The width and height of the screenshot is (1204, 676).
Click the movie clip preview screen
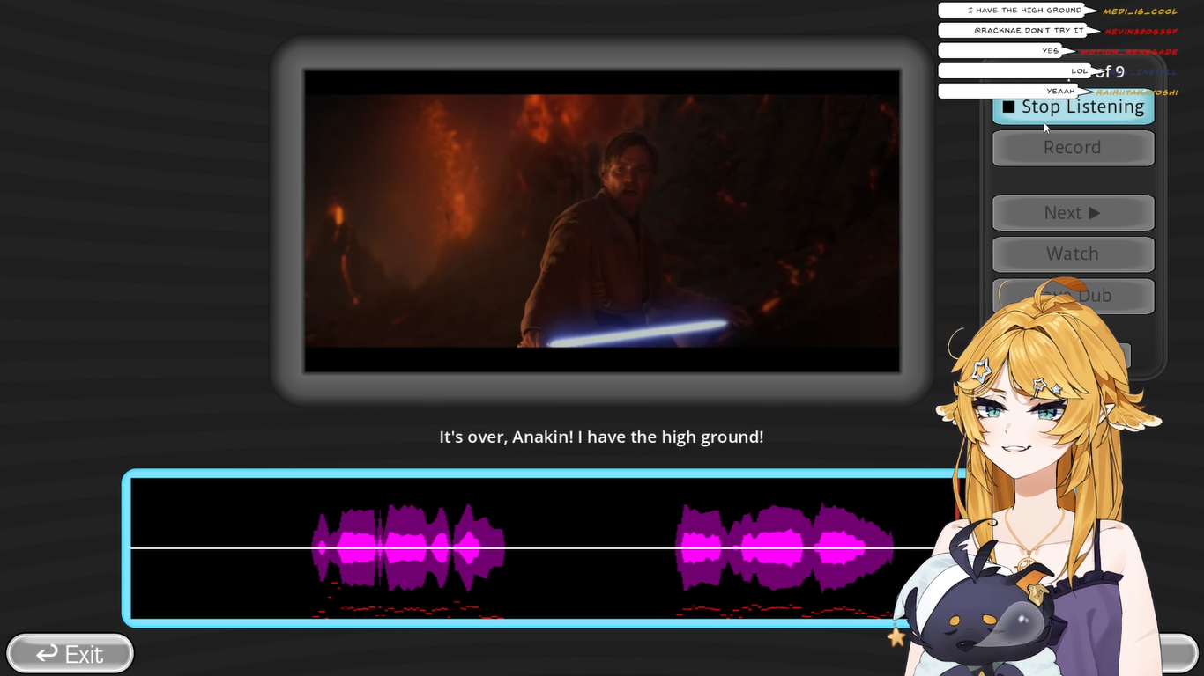pos(602,221)
